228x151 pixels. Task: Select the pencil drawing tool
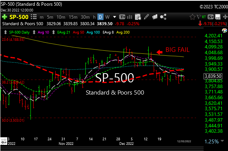pyautogui.click(x=146, y=17)
